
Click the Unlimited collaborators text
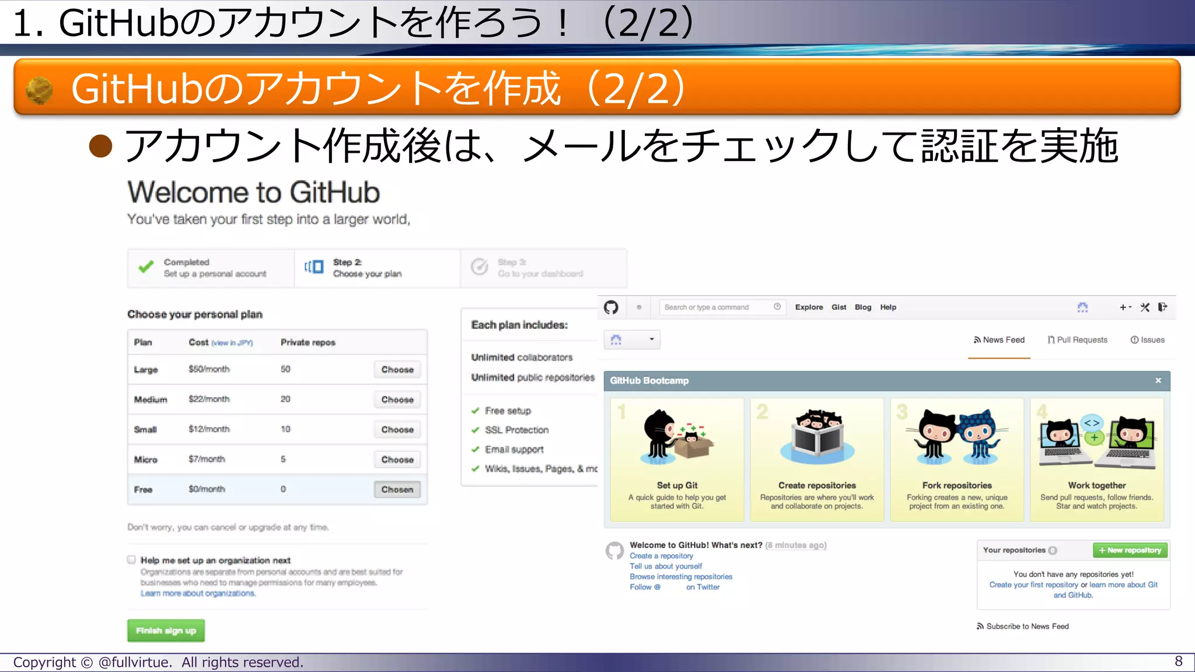tap(522, 358)
